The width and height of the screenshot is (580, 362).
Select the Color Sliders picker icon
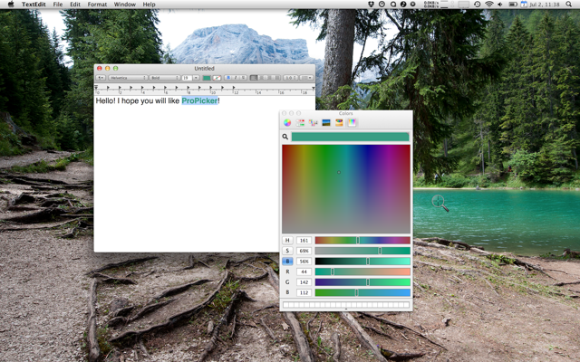click(300, 123)
